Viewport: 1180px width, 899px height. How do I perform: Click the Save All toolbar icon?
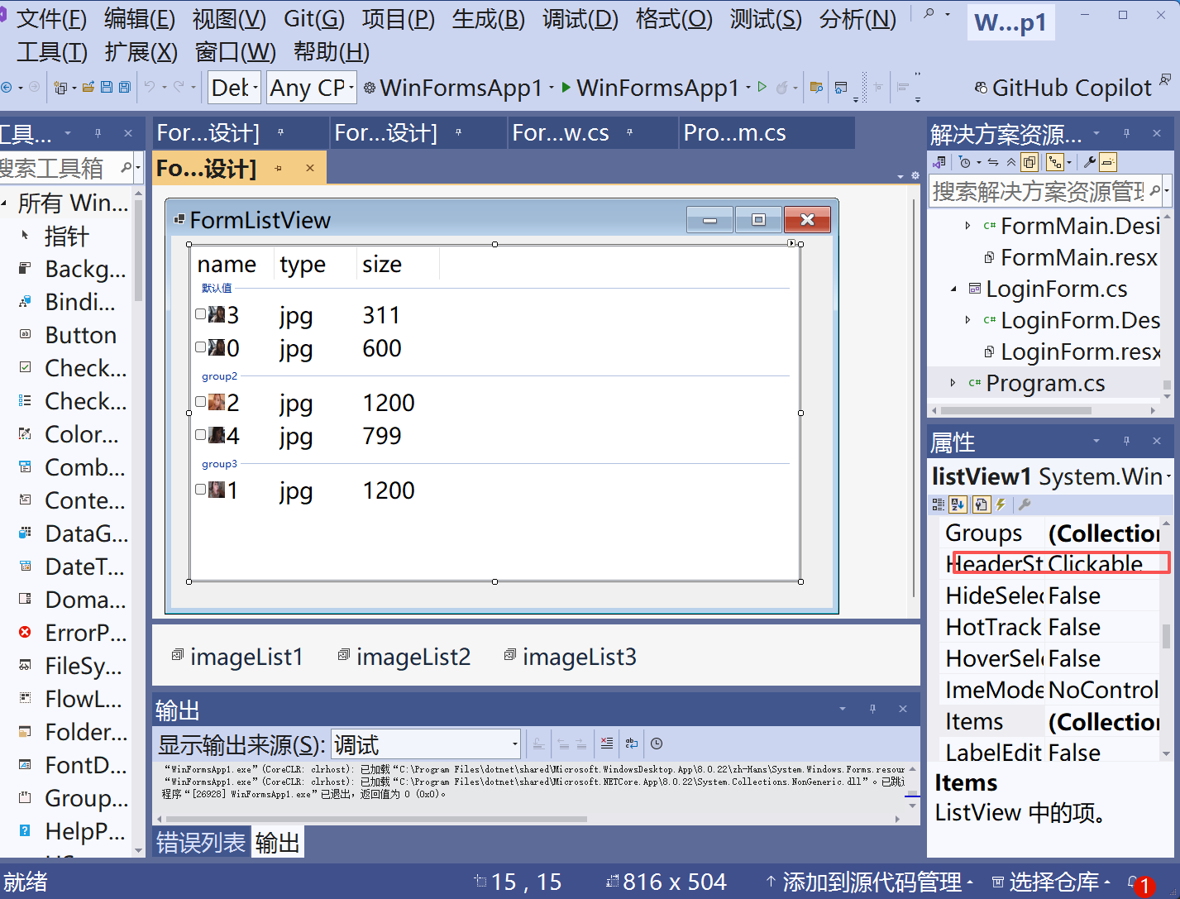click(125, 87)
